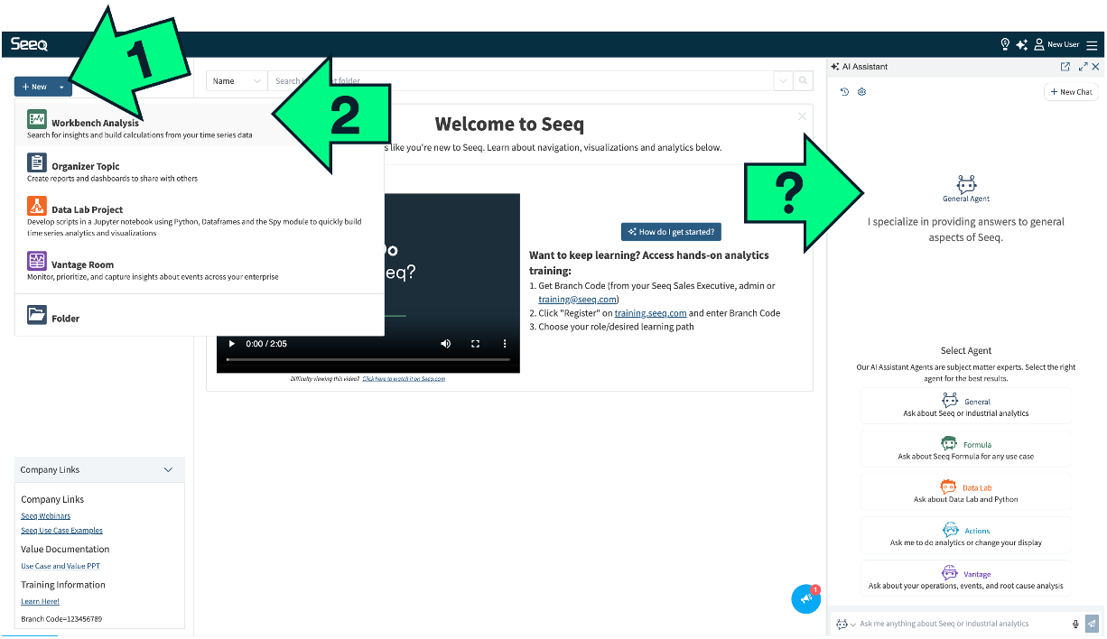Play the welcome video
Viewport: 1107px width, 639px height.
[x=231, y=344]
